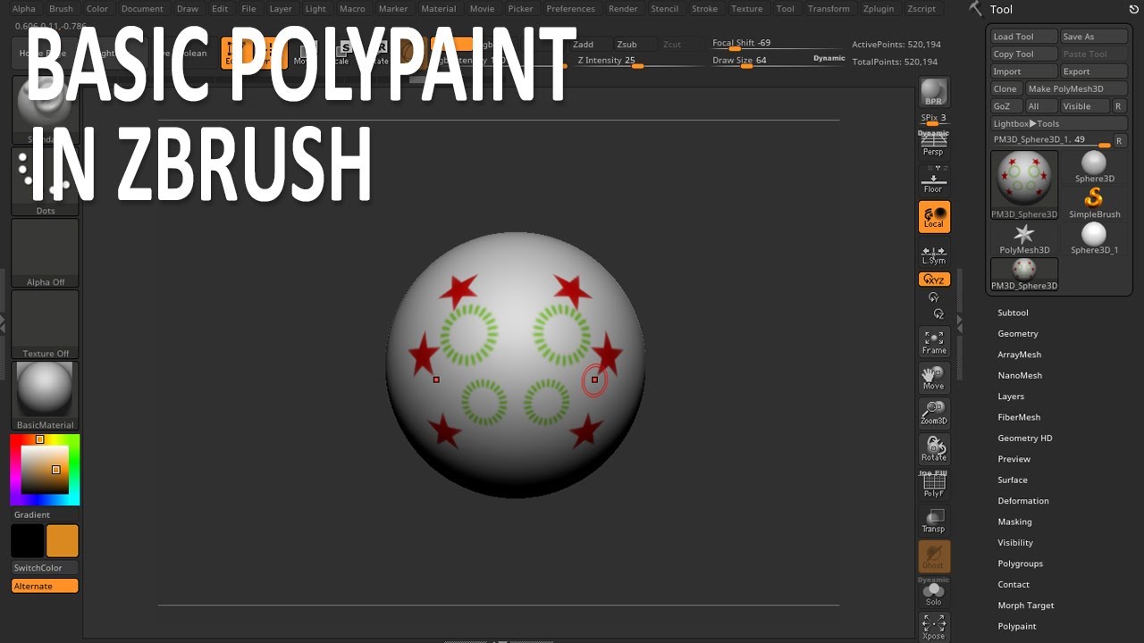Viewport: 1144px width, 643px height.
Task: Expand the Polypaint section
Action: (x=1017, y=626)
